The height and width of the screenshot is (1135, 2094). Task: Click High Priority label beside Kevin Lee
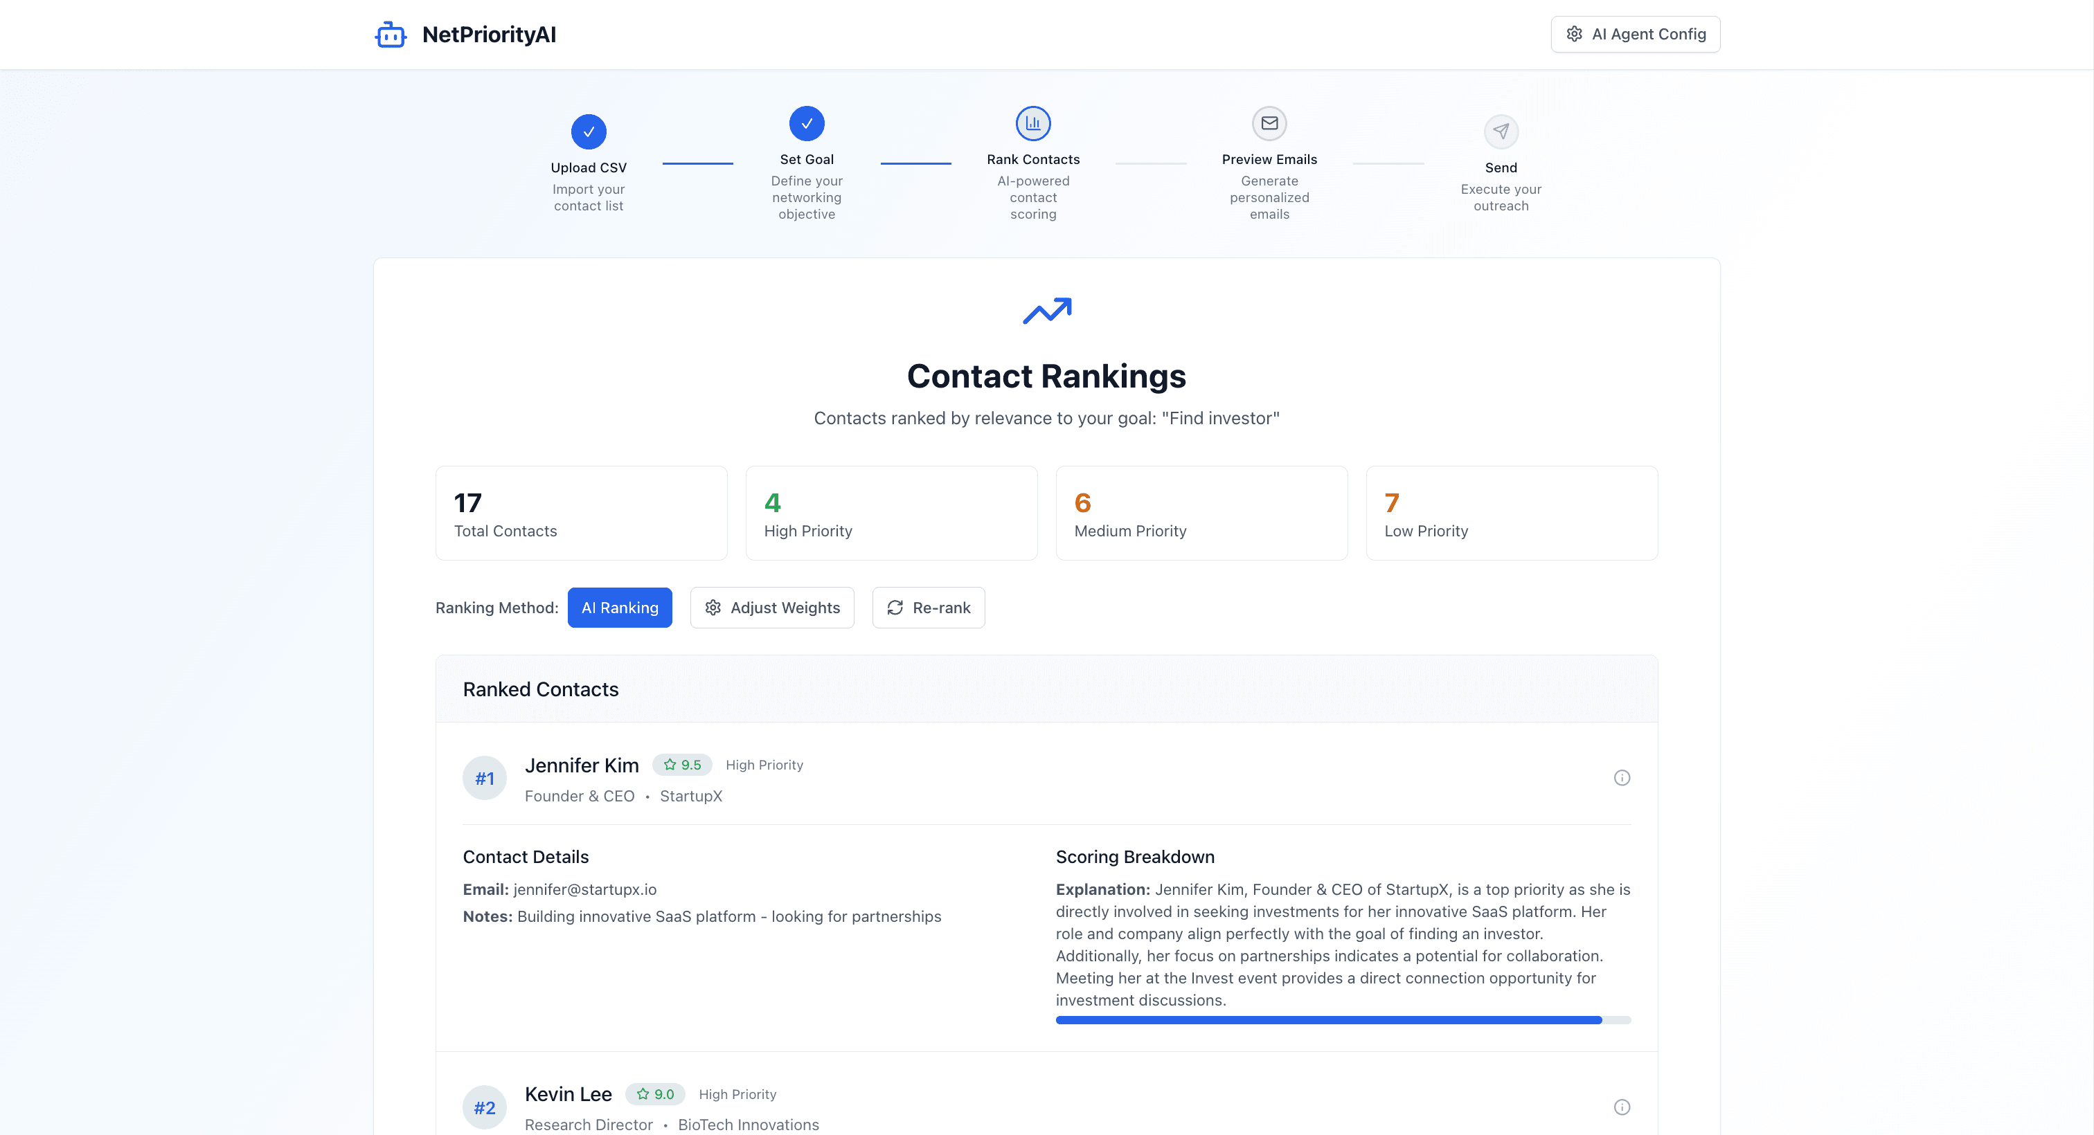pyautogui.click(x=737, y=1093)
